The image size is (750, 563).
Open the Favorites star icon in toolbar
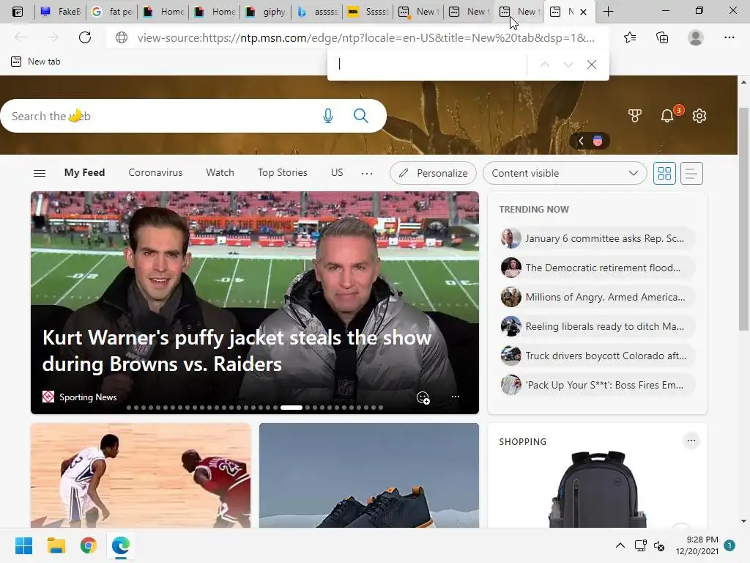coord(630,37)
